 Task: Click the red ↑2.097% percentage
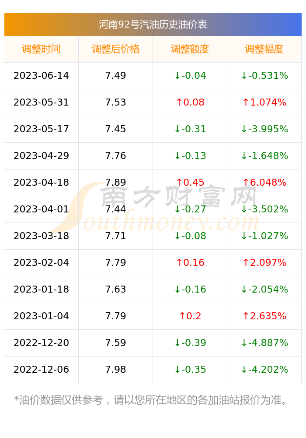[264, 262]
